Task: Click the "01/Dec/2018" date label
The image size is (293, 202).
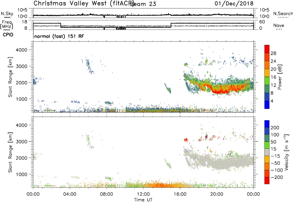Action: point(234,3)
